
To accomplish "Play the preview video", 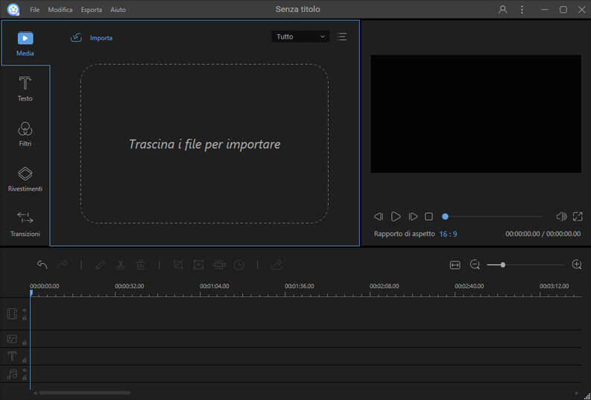I will [396, 217].
